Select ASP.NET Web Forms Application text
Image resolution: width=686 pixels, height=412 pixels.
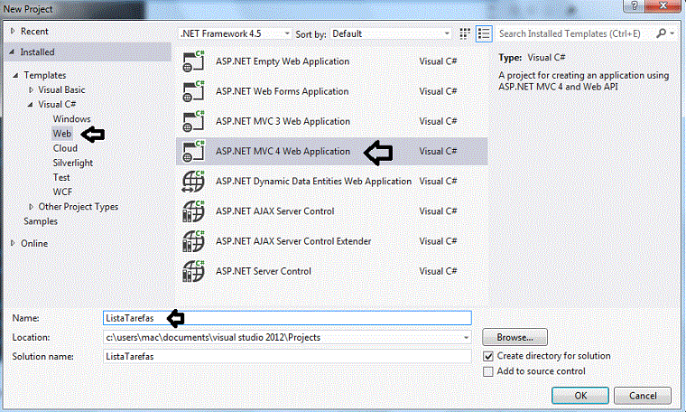(x=283, y=91)
